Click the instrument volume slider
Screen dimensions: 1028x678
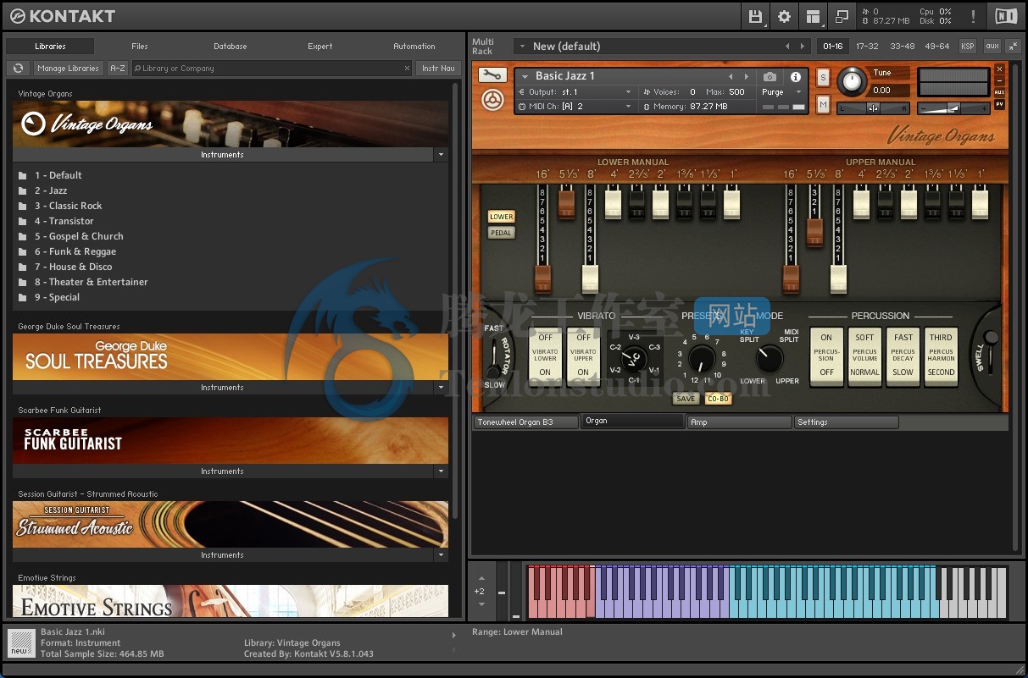pyautogui.click(x=954, y=107)
